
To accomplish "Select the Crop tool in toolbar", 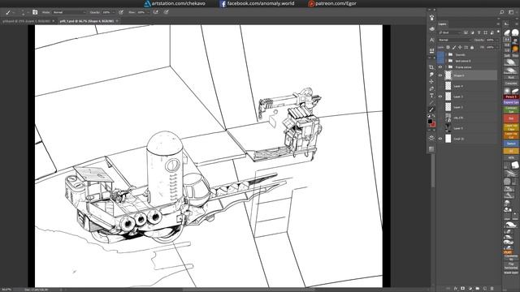I will 431,67.
